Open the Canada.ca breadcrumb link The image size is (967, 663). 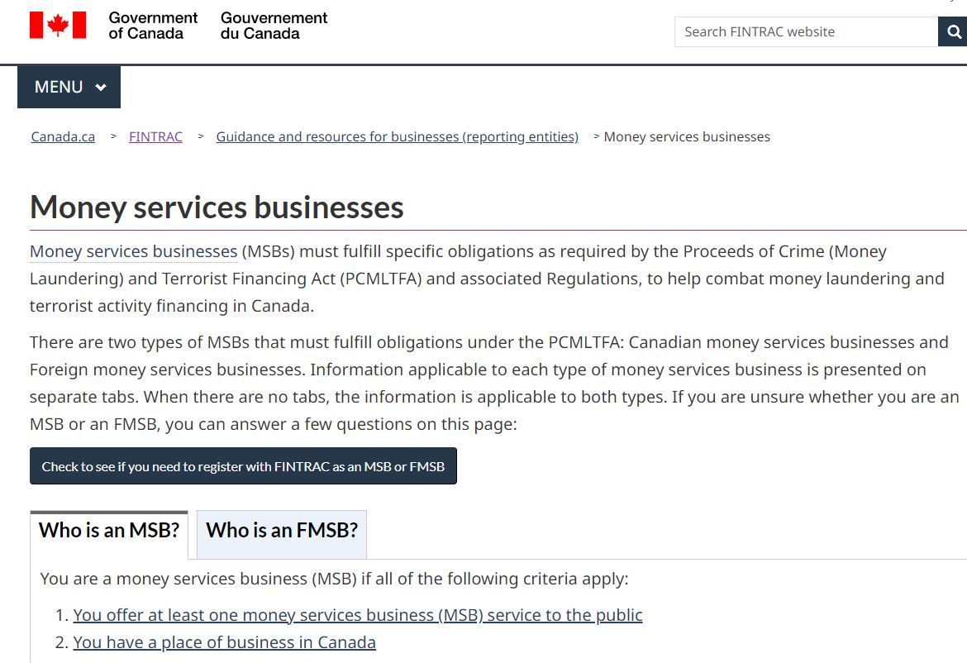click(x=63, y=137)
